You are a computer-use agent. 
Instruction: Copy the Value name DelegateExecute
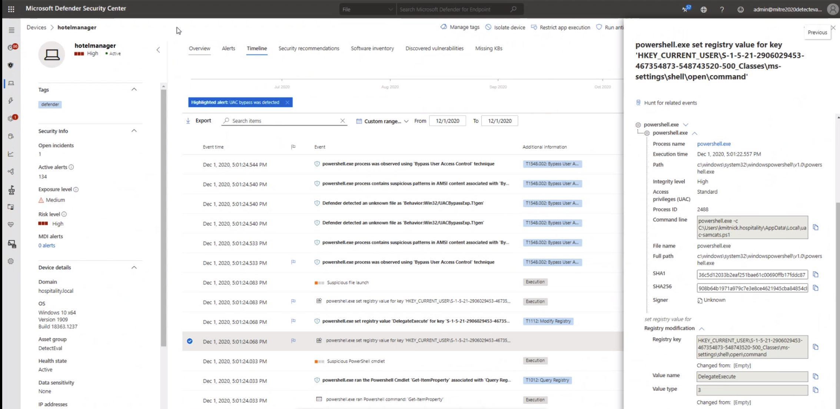coord(816,376)
